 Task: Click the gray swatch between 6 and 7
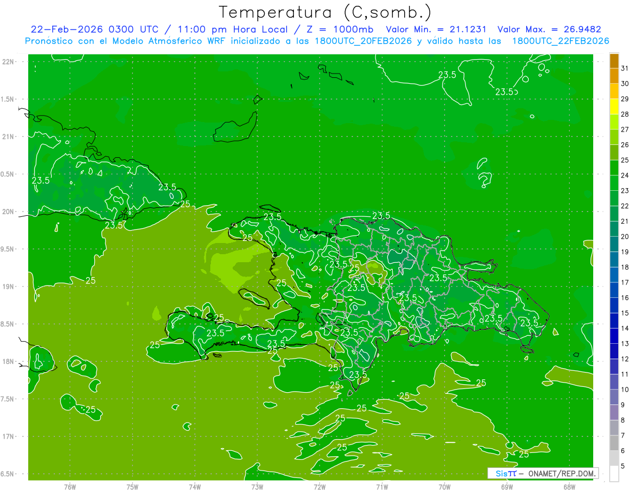(x=614, y=443)
